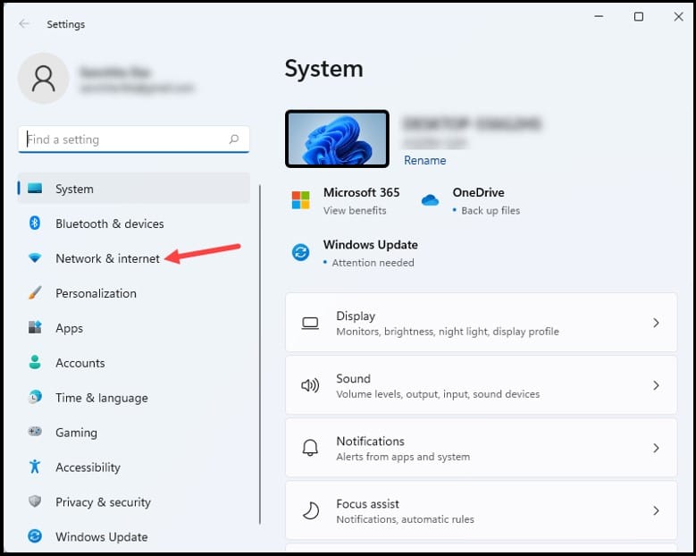Click the Accessibility figure icon
Viewport: 696px width, 556px height.
click(35, 467)
